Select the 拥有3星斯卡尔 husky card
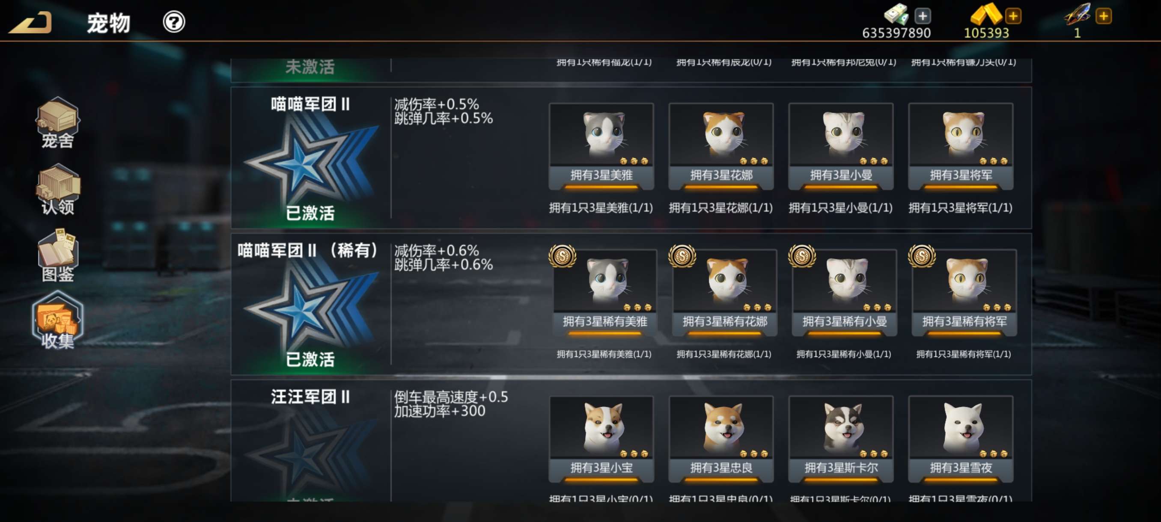 (841, 439)
